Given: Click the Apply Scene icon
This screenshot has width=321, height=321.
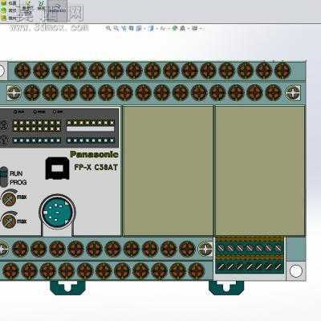Looking at the screenshot, I should pos(182,28).
